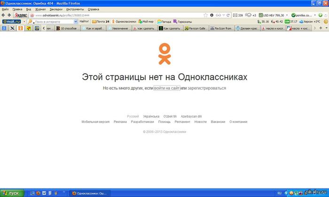The height and width of the screenshot is (197, 329).
Task: Follow the 'войти на сайт' link
Action: [167, 88]
